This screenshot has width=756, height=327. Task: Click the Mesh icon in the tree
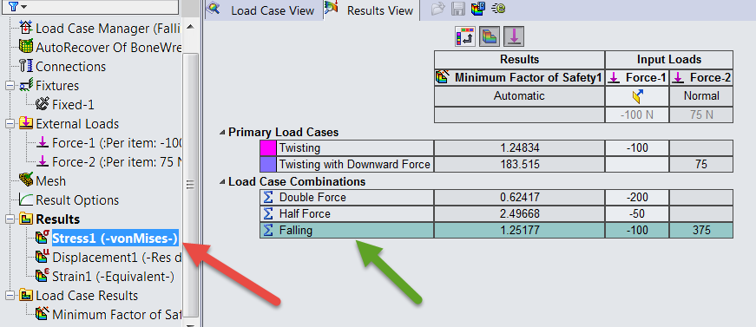tap(26, 181)
